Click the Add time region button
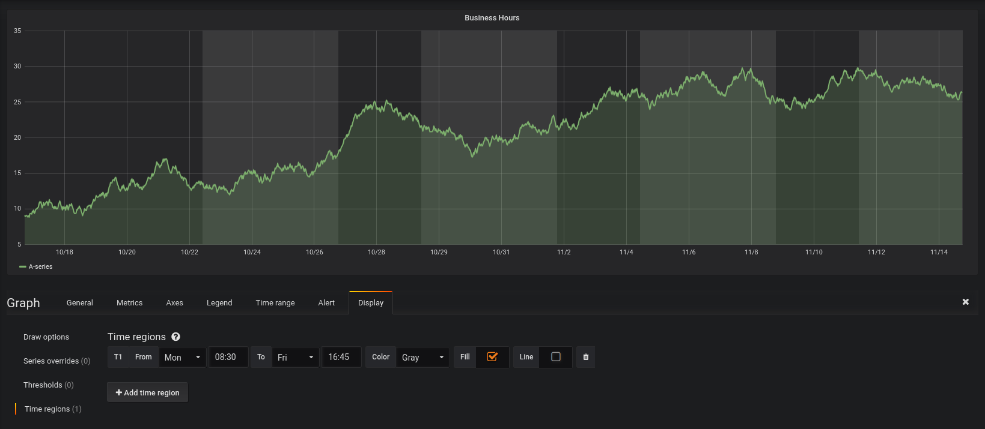 147,392
